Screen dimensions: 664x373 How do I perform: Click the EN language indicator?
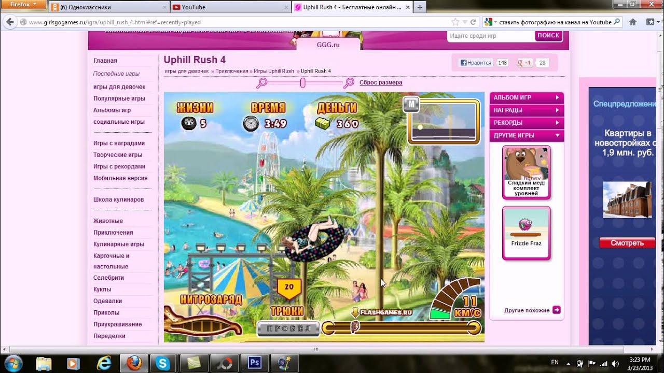click(x=555, y=363)
